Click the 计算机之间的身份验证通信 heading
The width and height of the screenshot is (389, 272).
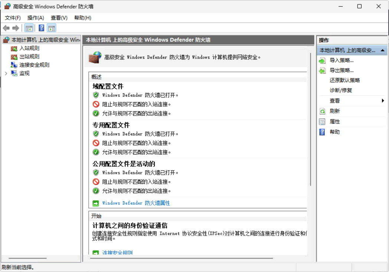[x=130, y=226]
